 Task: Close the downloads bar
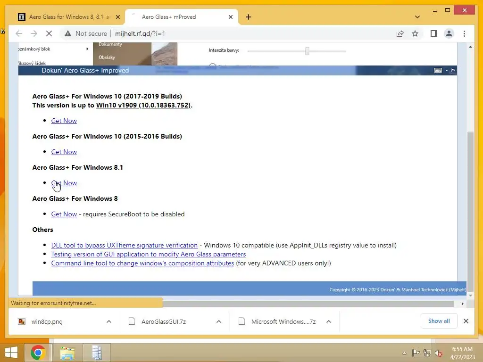pyautogui.click(x=466, y=321)
